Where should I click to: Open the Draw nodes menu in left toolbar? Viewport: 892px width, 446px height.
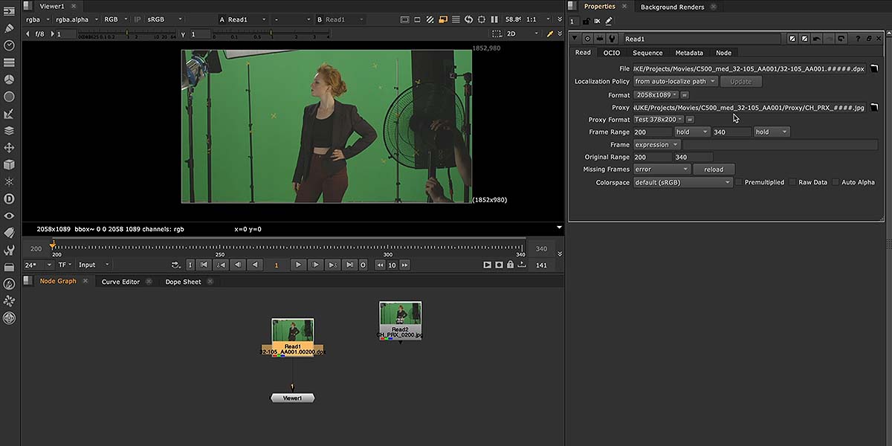click(10, 28)
